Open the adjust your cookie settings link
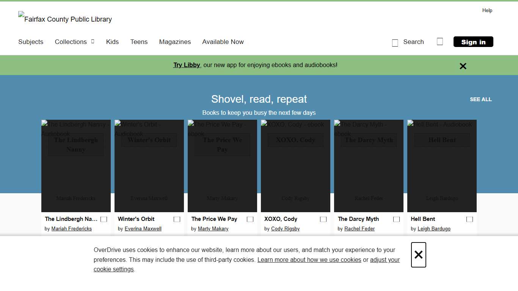 (x=385, y=260)
